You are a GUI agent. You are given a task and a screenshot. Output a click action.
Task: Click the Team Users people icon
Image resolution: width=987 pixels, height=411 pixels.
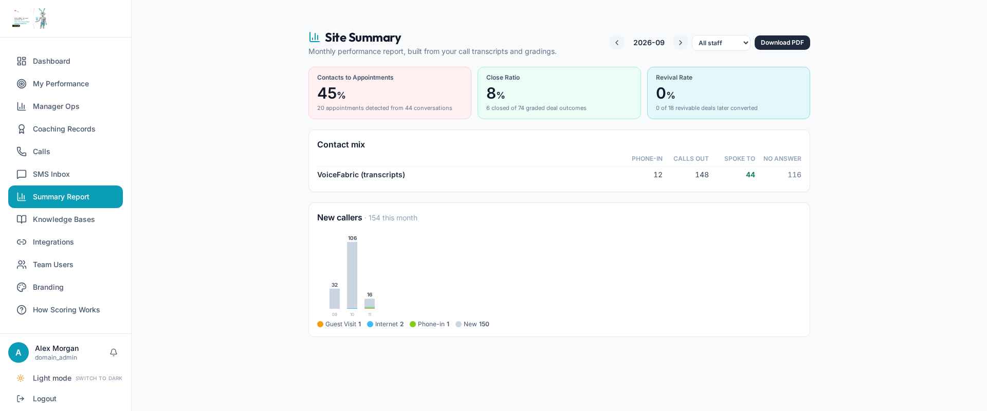tap(22, 265)
